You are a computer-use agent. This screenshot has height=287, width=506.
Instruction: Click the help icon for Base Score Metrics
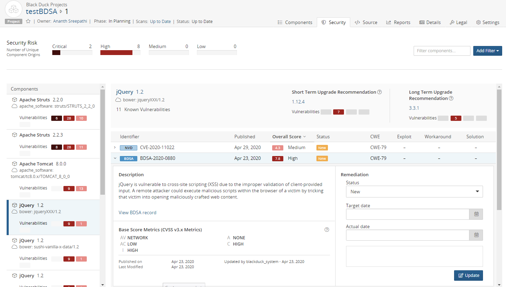pyautogui.click(x=327, y=230)
